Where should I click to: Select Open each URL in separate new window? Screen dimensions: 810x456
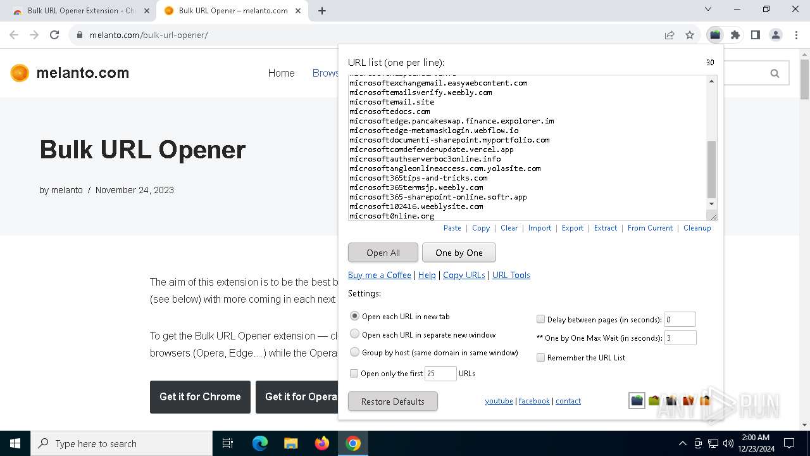click(355, 334)
